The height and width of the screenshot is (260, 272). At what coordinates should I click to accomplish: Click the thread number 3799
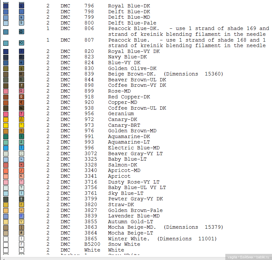pyautogui.click(x=90, y=199)
